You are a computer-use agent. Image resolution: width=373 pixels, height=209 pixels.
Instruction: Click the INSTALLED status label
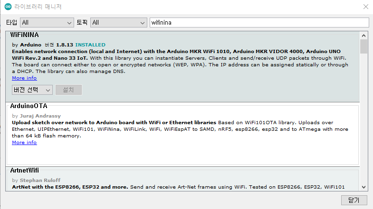pyautogui.click(x=90, y=45)
